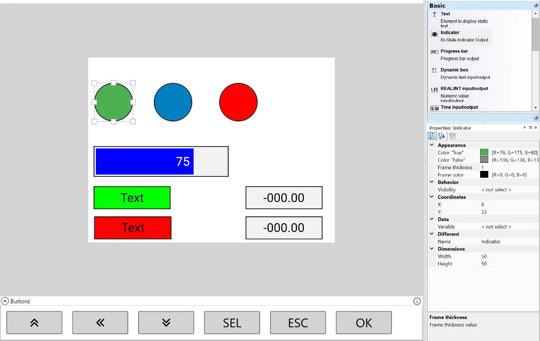Click the Frame color black swatch
Image resolution: width=540 pixels, height=341 pixels.
(x=484, y=175)
